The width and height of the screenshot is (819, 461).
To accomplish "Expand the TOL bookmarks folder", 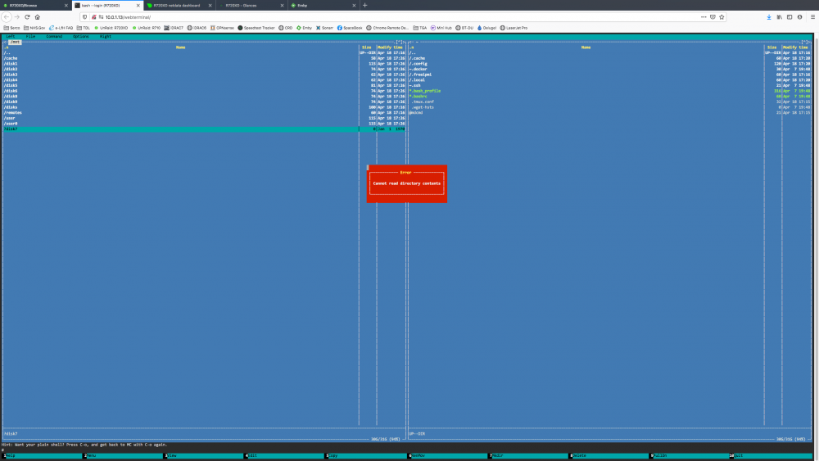I will tap(83, 28).
